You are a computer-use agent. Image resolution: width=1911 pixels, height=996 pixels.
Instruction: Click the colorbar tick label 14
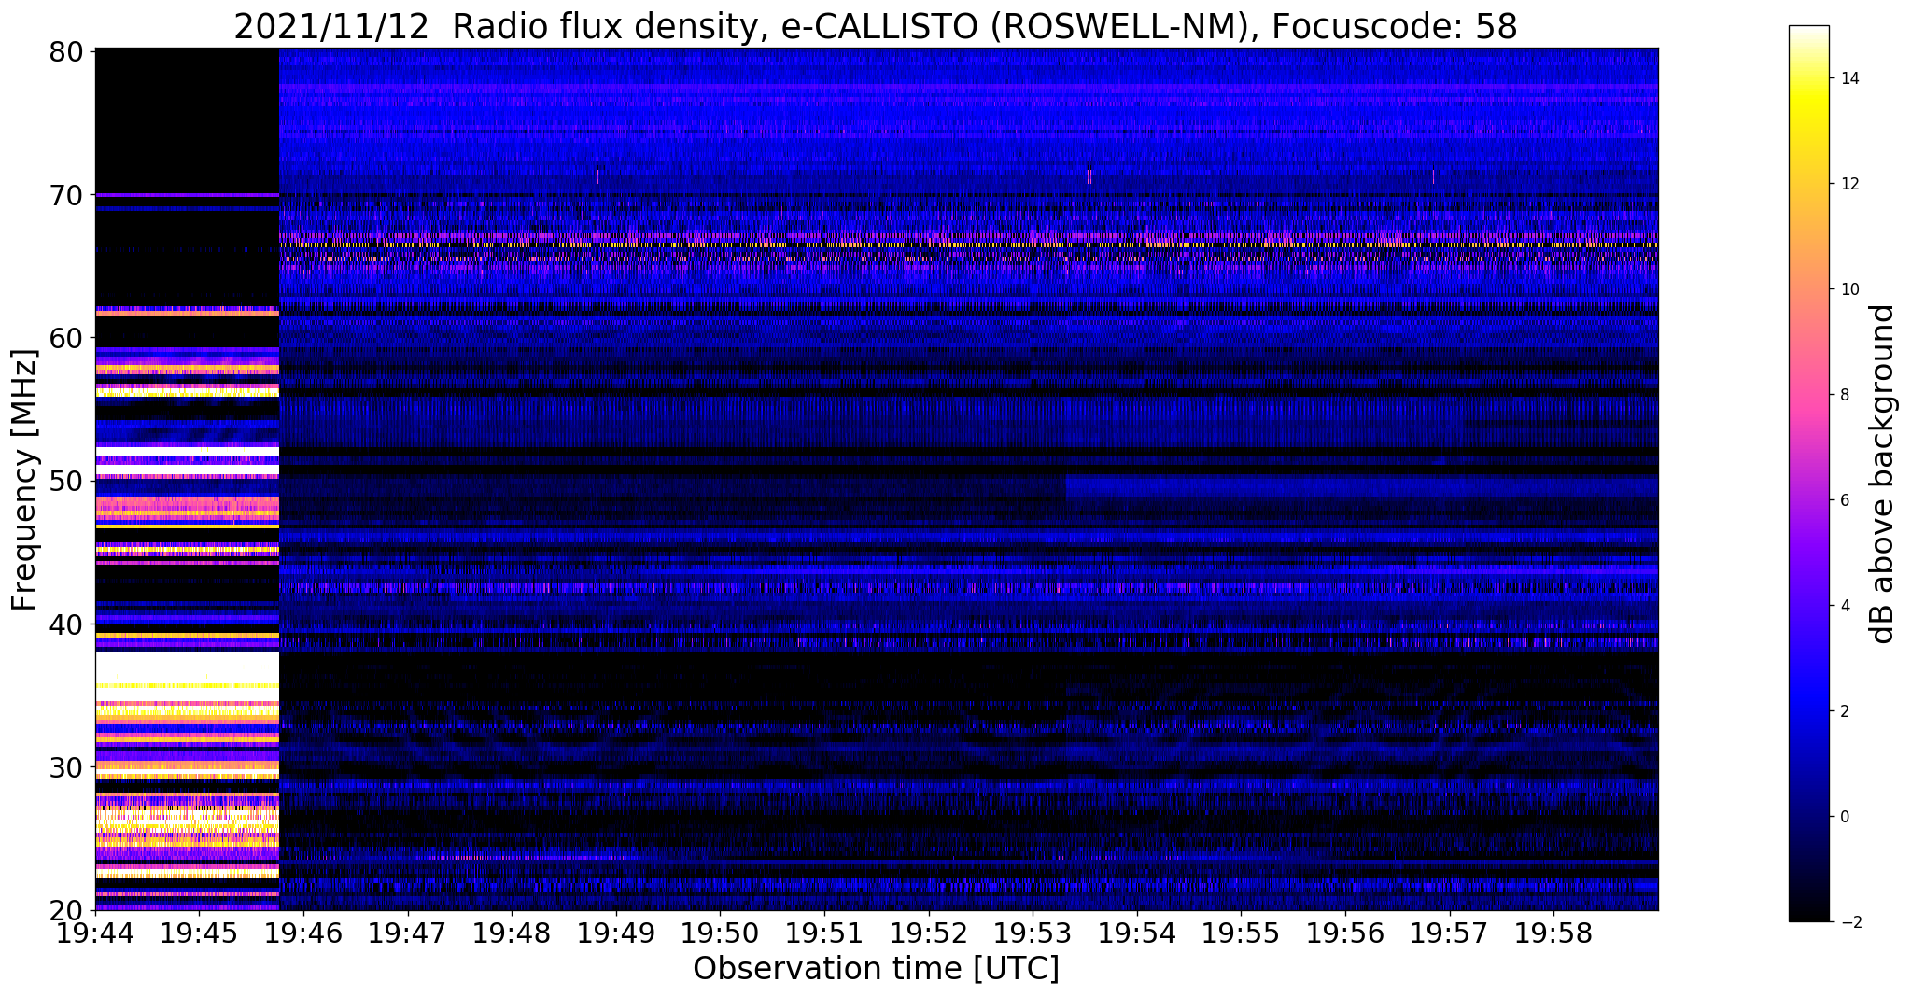point(1848,78)
